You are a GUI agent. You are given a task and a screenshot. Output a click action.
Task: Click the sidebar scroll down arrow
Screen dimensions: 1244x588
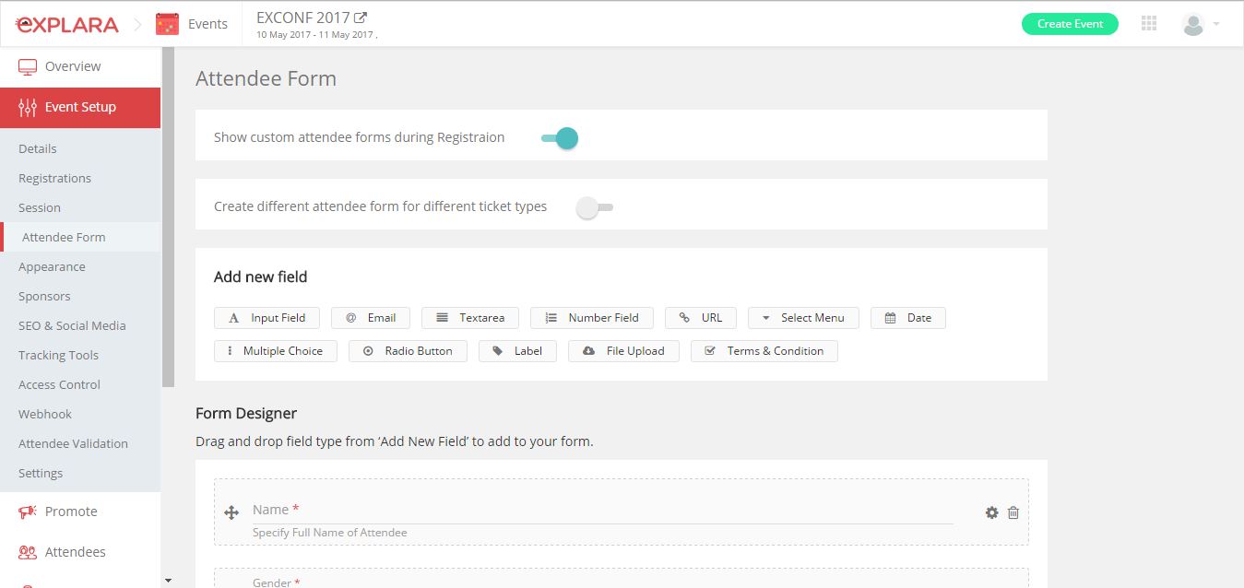[168, 581]
